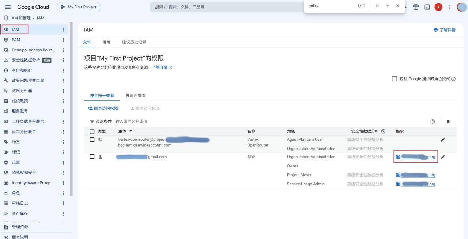Close the find-in-page bar
Image resolution: width=468 pixels, height=239 pixels.
click(x=398, y=6)
